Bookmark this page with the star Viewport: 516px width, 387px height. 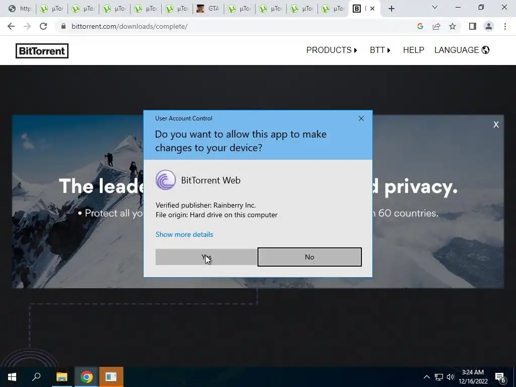(x=453, y=26)
